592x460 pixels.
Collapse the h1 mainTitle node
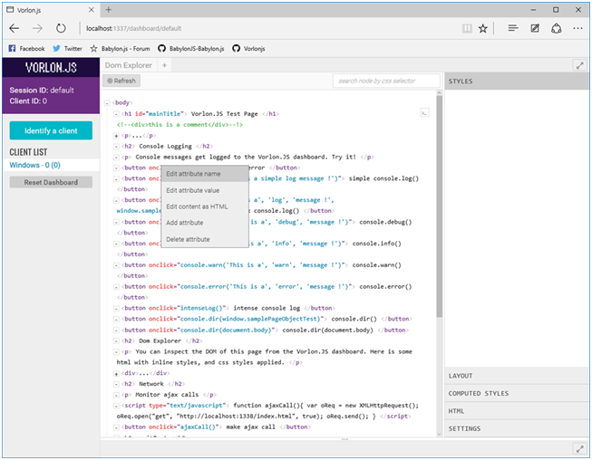coord(116,114)
